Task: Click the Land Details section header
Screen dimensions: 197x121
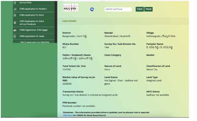Action: coord(69,21)
